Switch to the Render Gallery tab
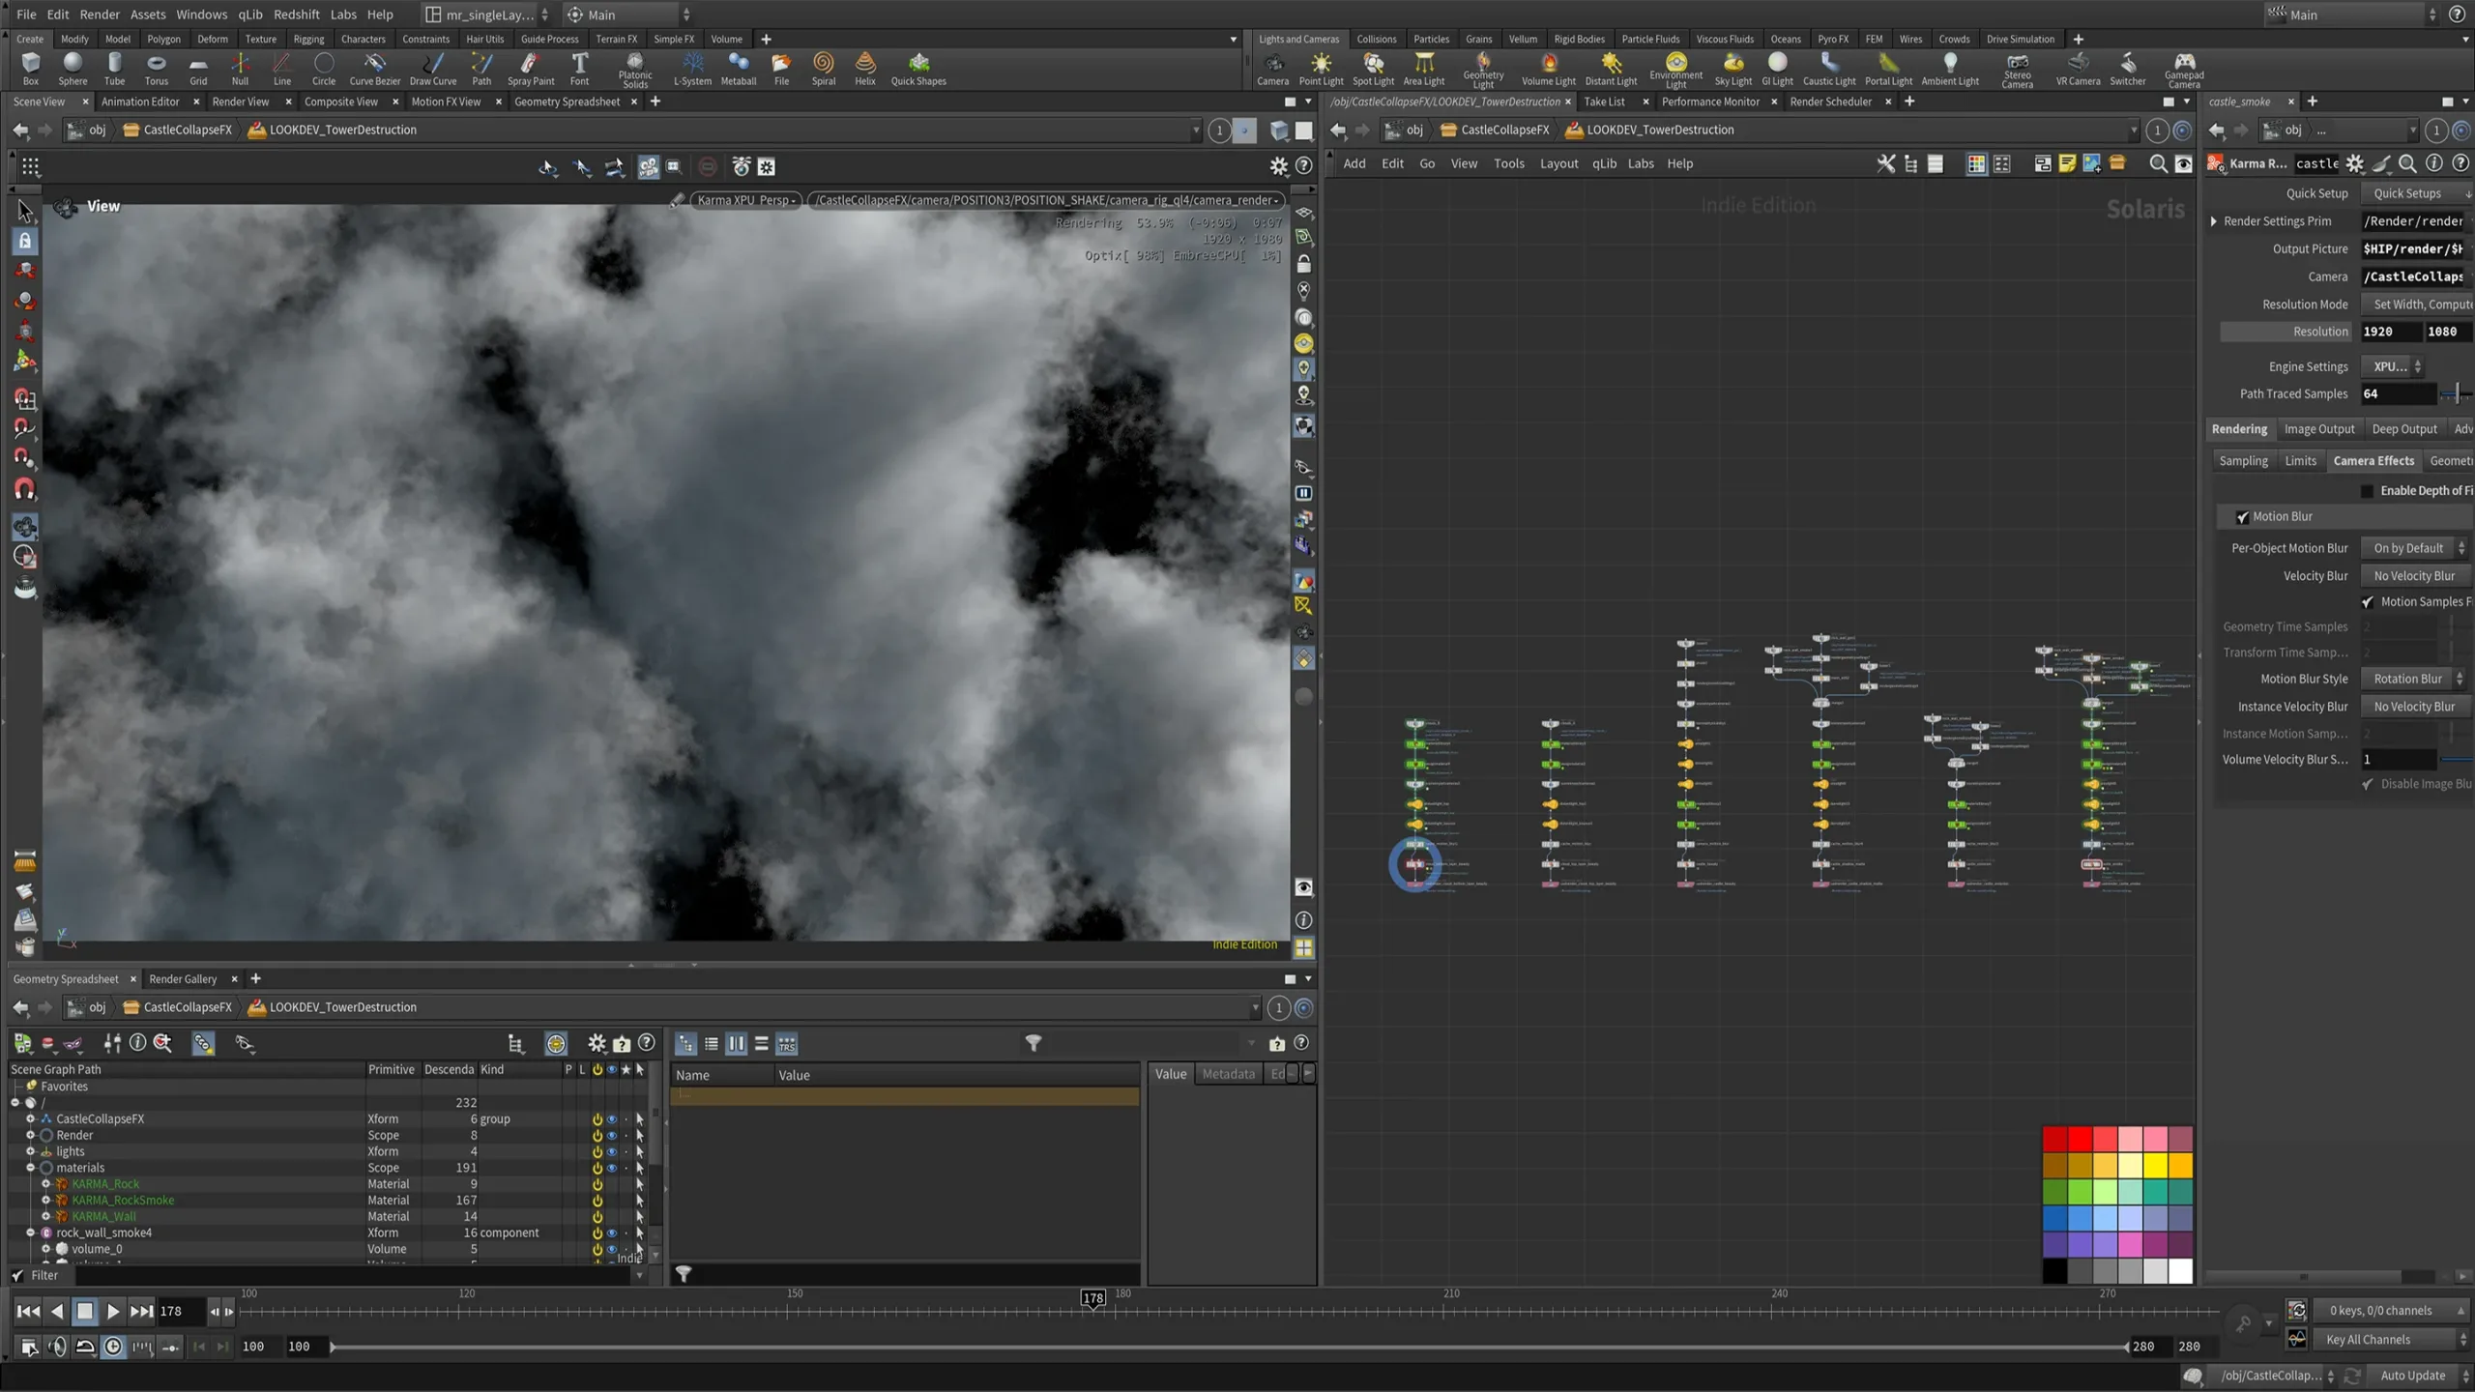The image size is (2475, 1392). (184, 978)
